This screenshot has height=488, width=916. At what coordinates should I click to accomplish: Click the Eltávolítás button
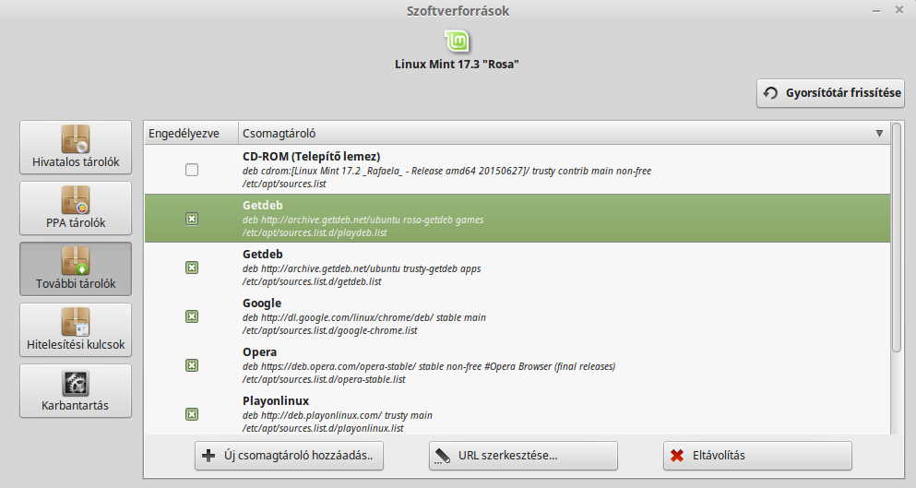click(757, 456)
